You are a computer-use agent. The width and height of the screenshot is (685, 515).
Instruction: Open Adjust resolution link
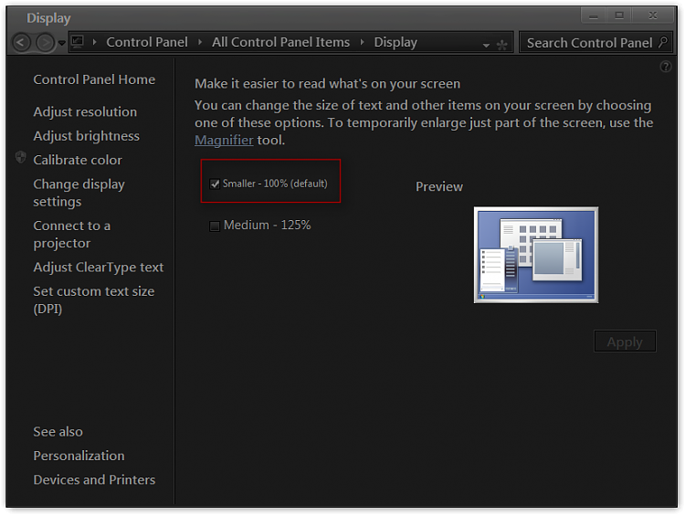point(85,111)
